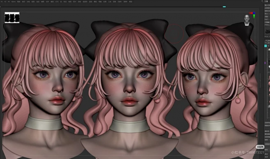Open the 帮助 menu in menu bar
270x159 pixels.
131,2
